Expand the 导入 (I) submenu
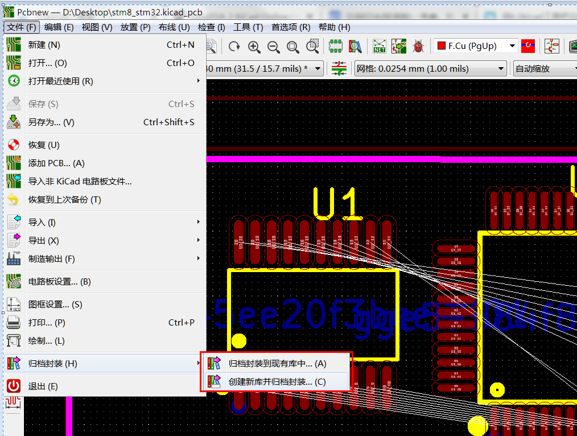Image resolution: width=577 pixels, height=436 pixels. point(105,222)
